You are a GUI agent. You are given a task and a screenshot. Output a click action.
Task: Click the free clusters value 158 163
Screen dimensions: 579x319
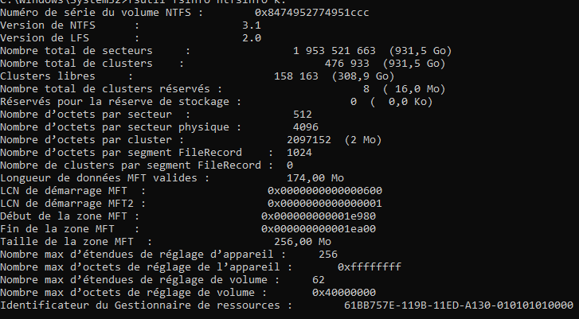296,76
